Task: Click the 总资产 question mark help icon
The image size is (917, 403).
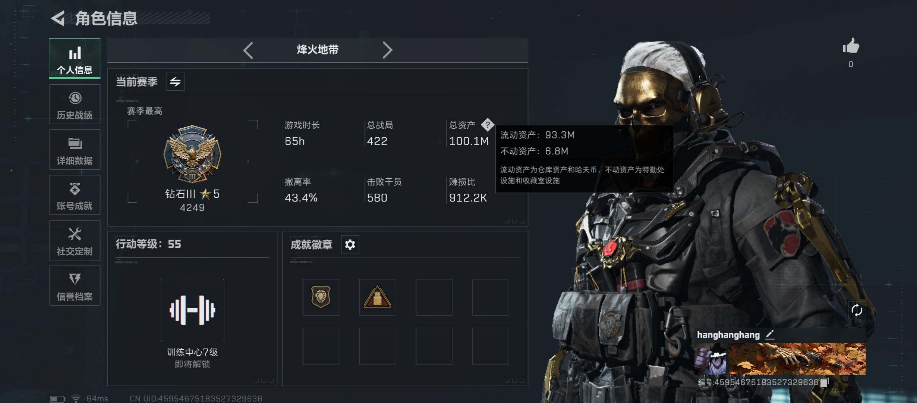Action: pyautogui.click(x=487, y=125)
